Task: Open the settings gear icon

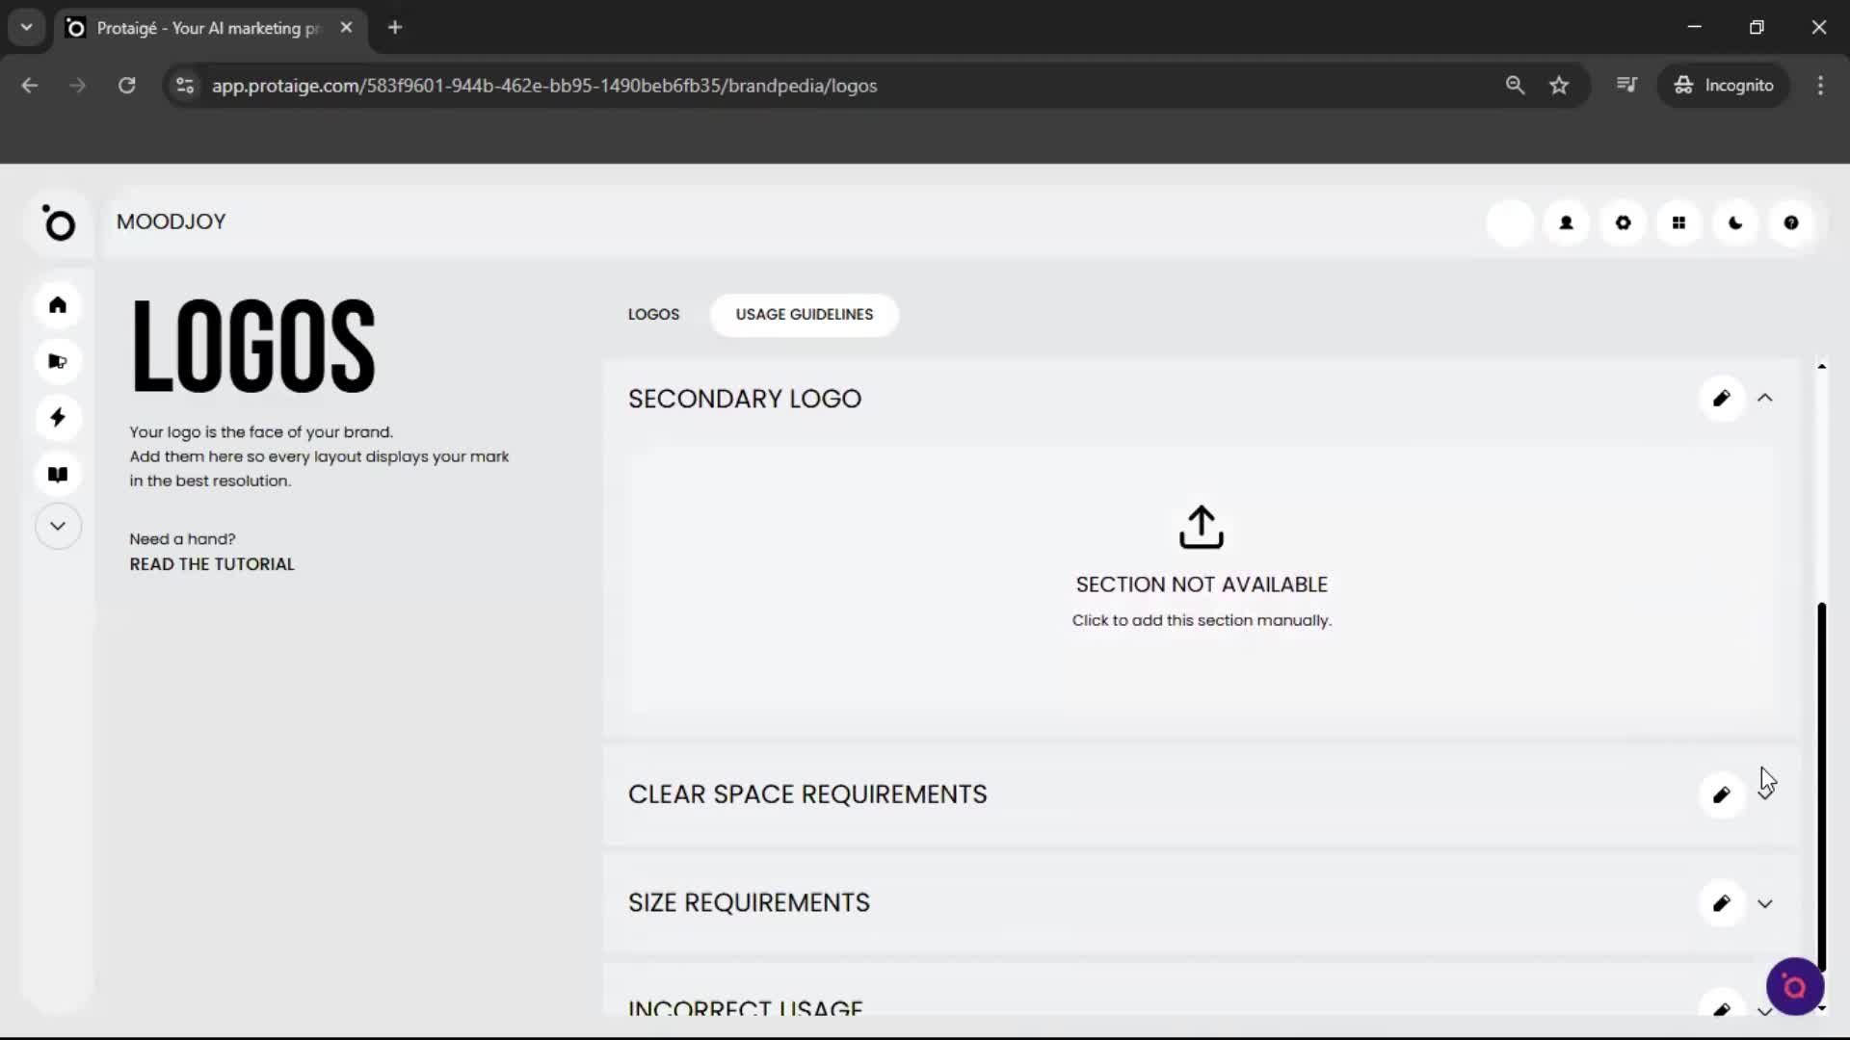Action: [x=1623, y=222]
